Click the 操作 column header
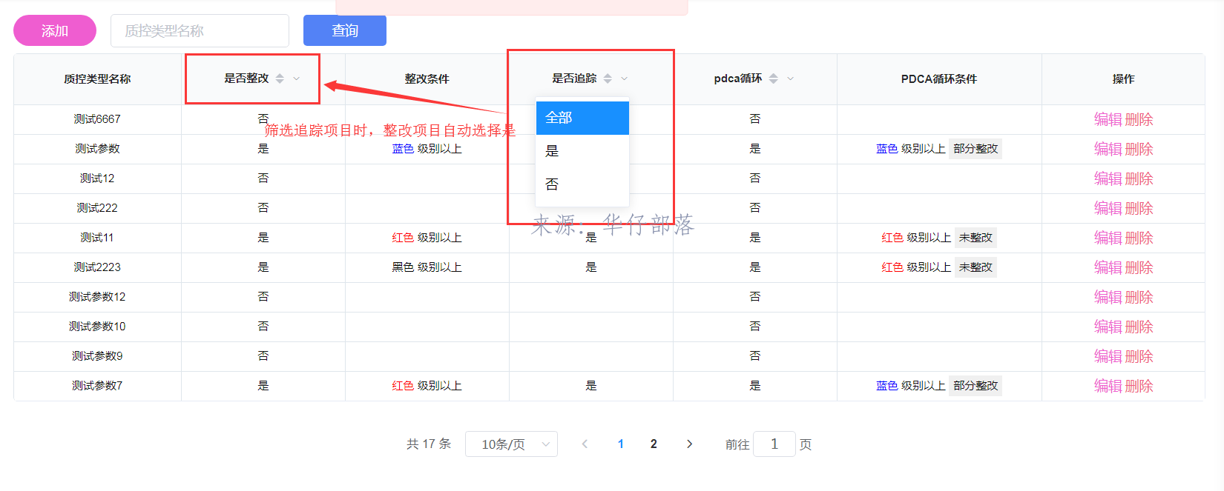Image resolution: width=1224 pixels, height=491 pixels. 1123,79
